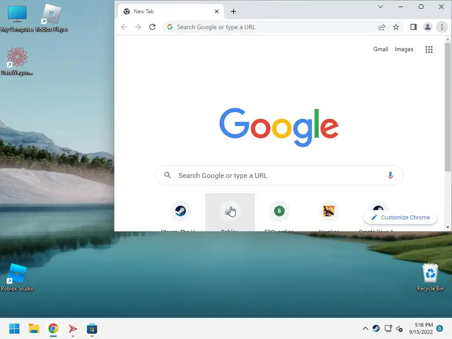Viewport: 452px width, 339px height.
Task: Open the Krunker shortcut tile
Action: (328, 213)
